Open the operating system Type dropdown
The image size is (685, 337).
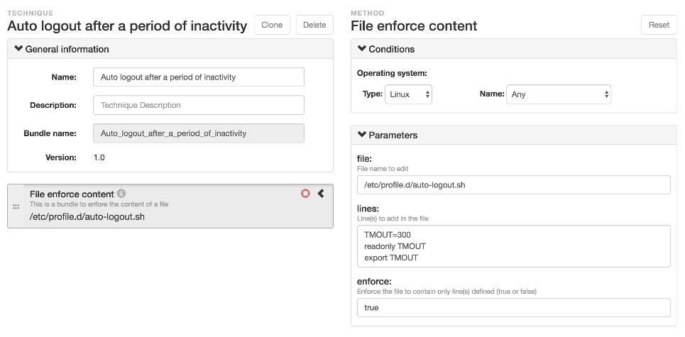click(408, 94)
